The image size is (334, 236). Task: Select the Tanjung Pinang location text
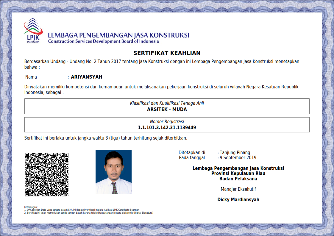pyautogui.click(x=235, y=153)
